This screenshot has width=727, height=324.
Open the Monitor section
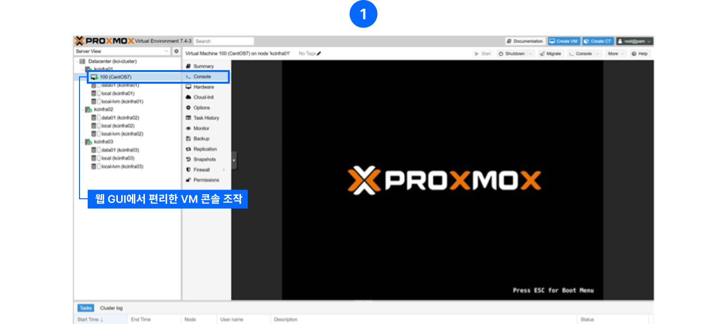201,129
